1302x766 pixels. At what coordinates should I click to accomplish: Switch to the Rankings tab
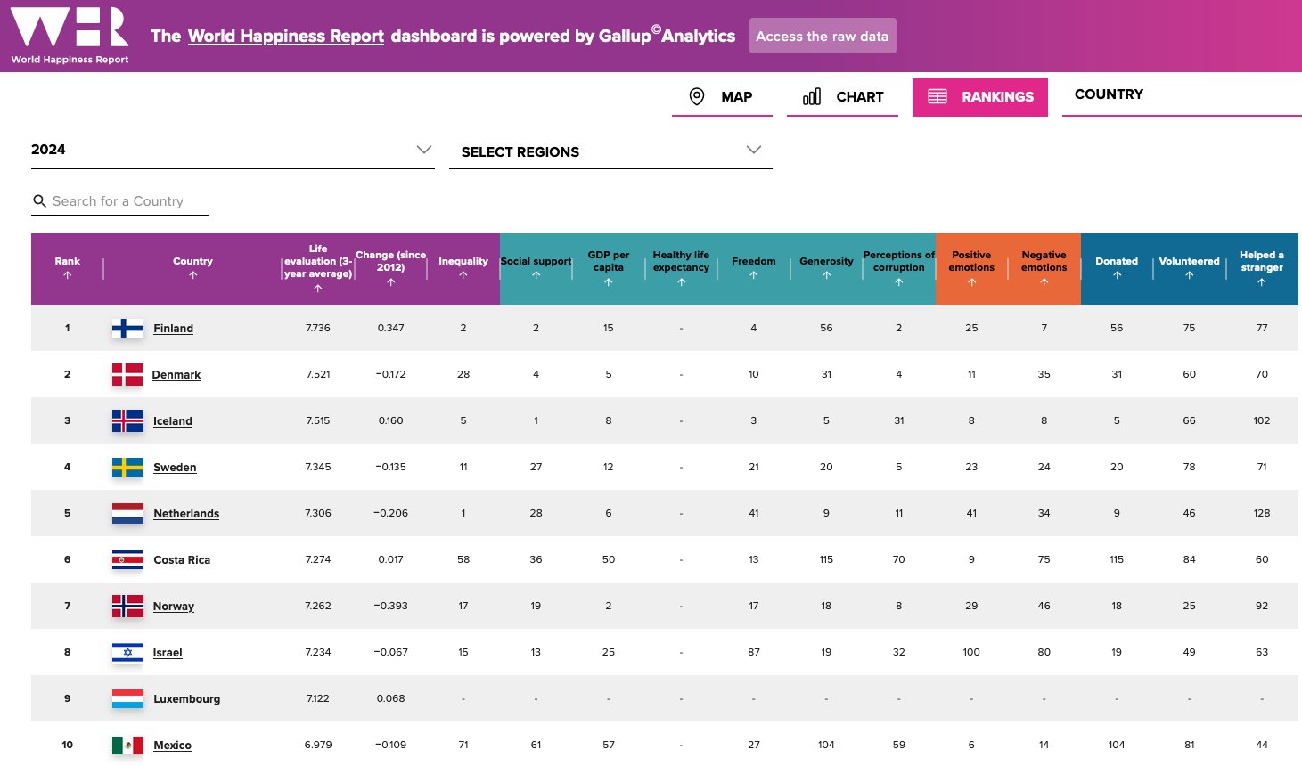coord(979,97)
